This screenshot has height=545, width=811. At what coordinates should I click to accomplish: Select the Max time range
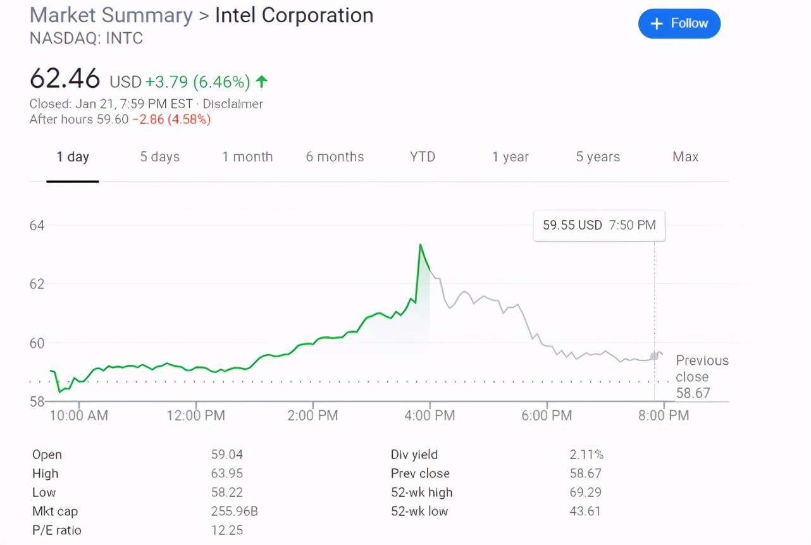(x=685, y=157)
